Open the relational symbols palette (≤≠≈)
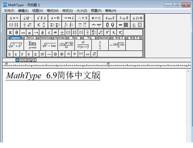This screenshot has height=148, width=193. [14, 18]
